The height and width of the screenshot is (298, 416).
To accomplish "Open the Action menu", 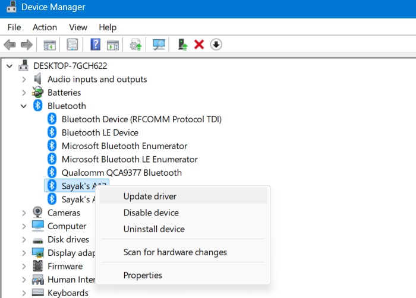I will click(x=45, y=27).
